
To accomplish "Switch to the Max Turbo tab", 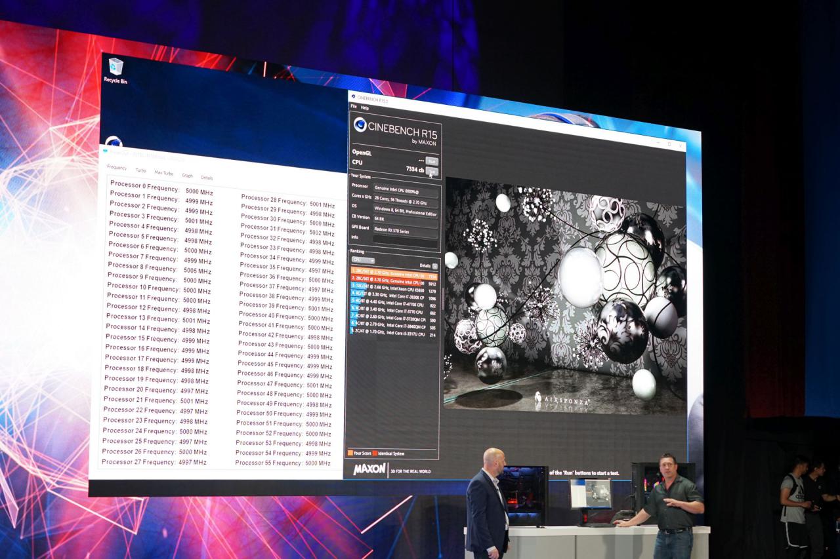I will (x=164, y=173).
